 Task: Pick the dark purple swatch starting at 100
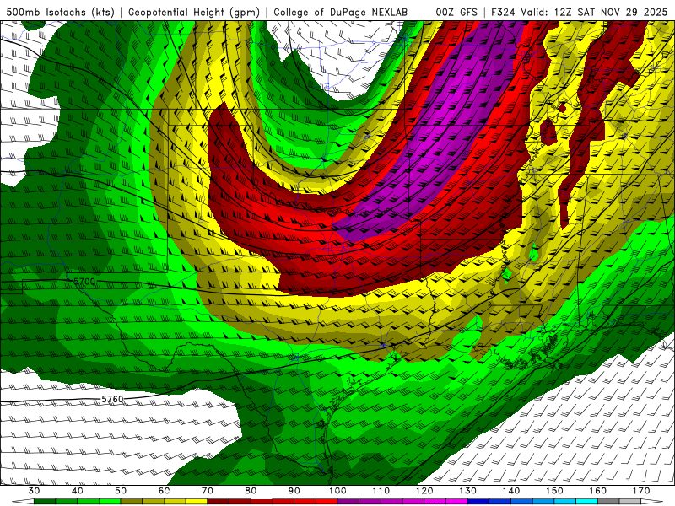pyautogui.click(x=348, y=502)
